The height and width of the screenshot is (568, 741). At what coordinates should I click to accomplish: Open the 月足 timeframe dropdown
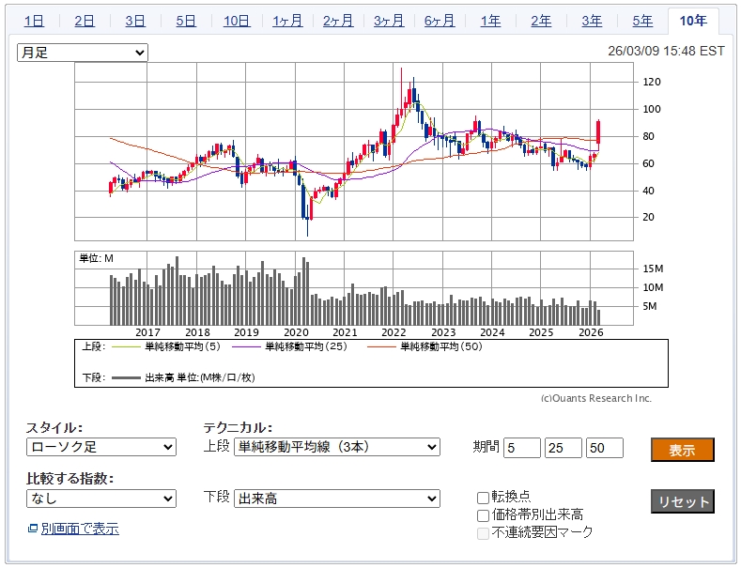[83, 53]
